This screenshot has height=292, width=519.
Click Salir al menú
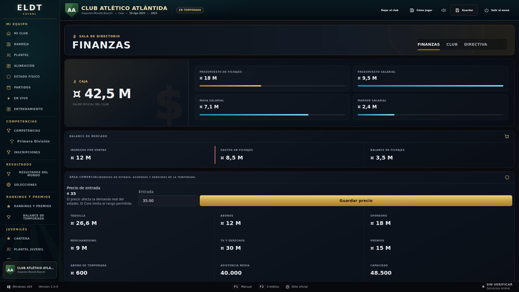pos(497,10)
